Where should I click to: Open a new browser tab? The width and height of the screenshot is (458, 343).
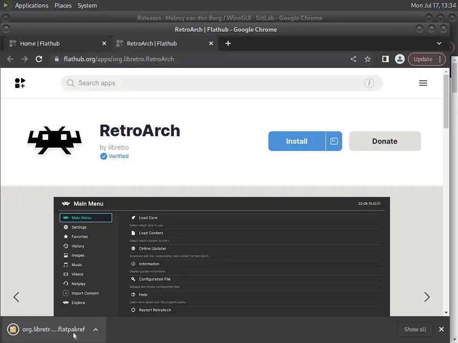click(x=228, y=43)
